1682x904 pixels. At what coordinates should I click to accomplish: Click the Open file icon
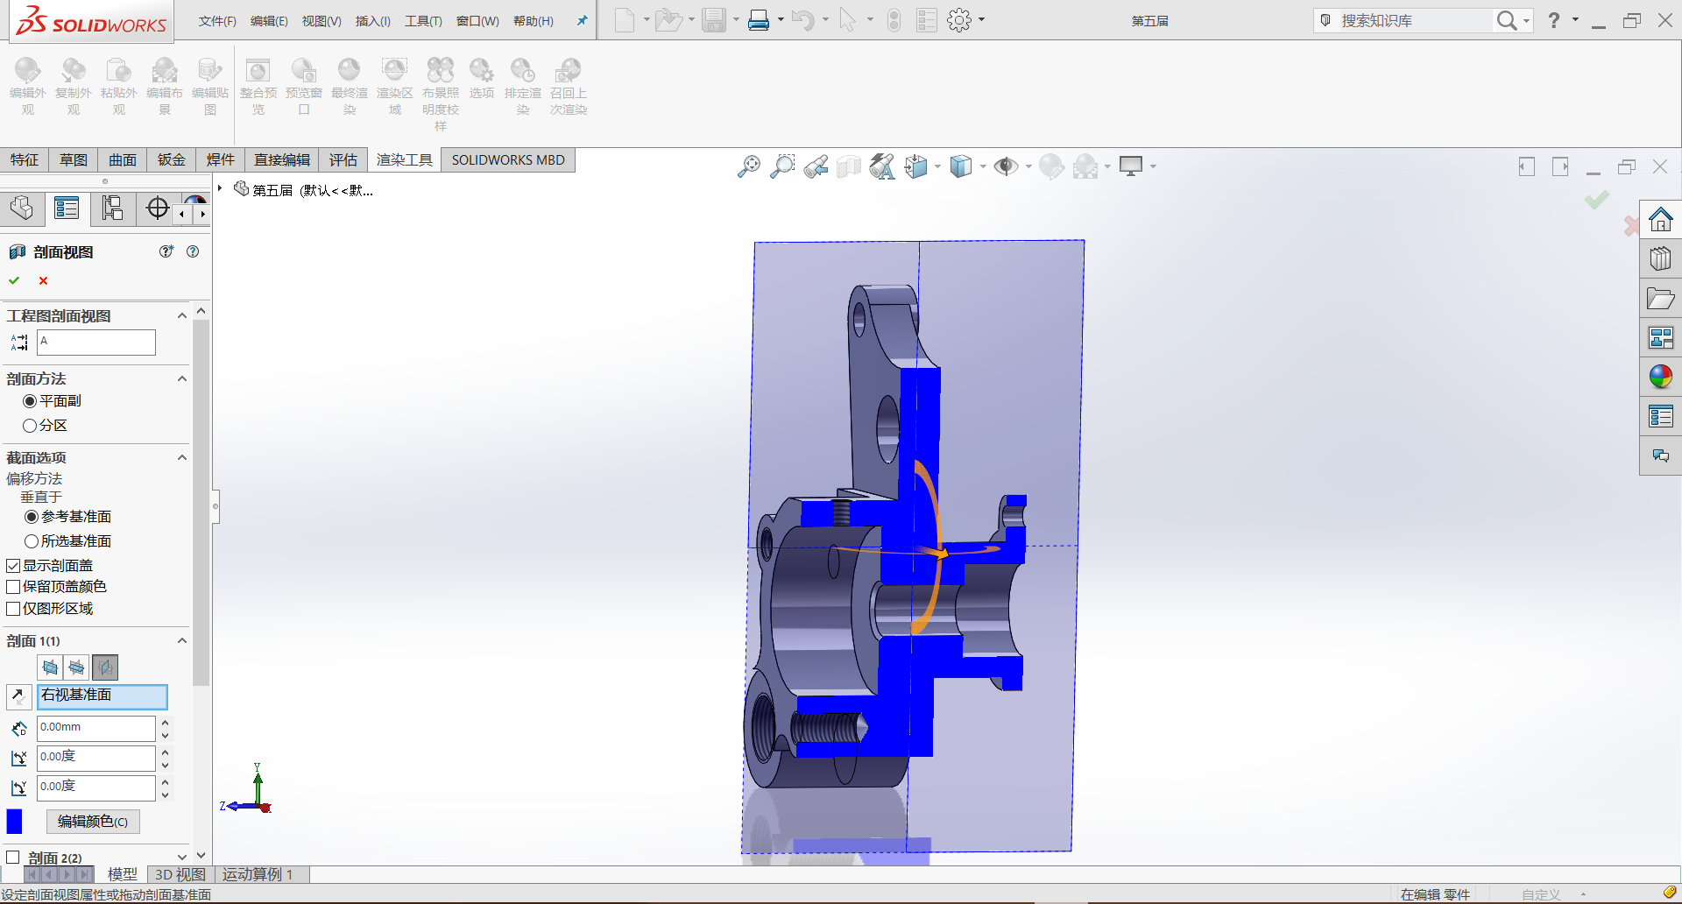coord(668,20)
